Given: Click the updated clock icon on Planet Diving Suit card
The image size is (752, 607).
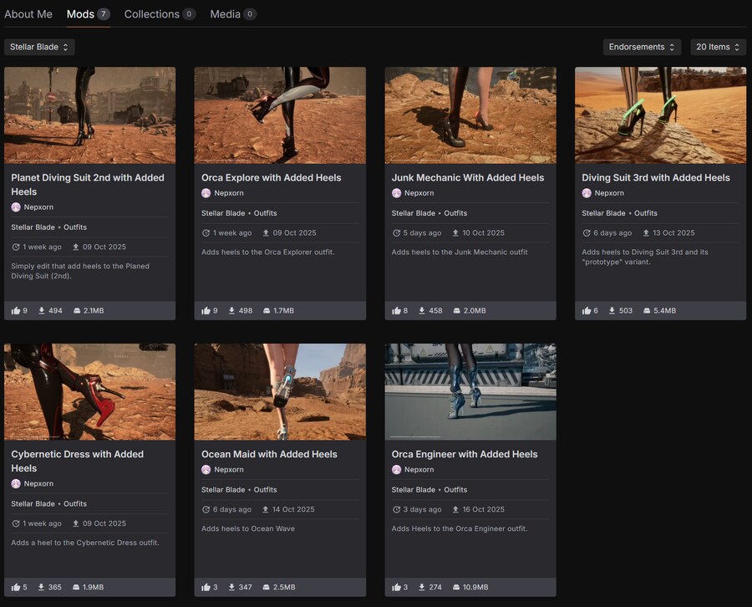Looking at the screenshot, I should point(16,247).
